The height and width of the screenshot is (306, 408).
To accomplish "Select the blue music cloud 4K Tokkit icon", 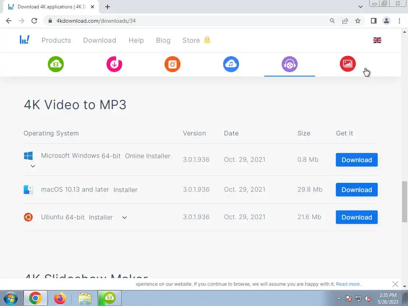I will pyautogui.click(x=231, y=64).
